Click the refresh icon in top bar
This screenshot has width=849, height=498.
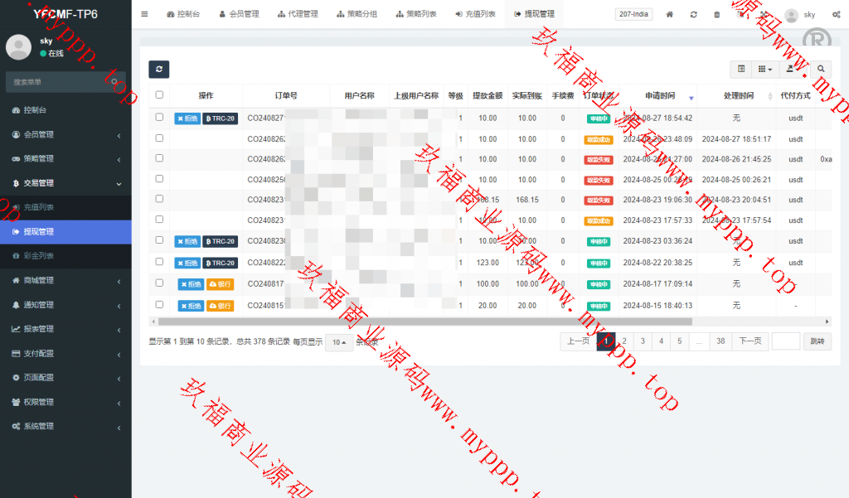[x=693, y=15]
